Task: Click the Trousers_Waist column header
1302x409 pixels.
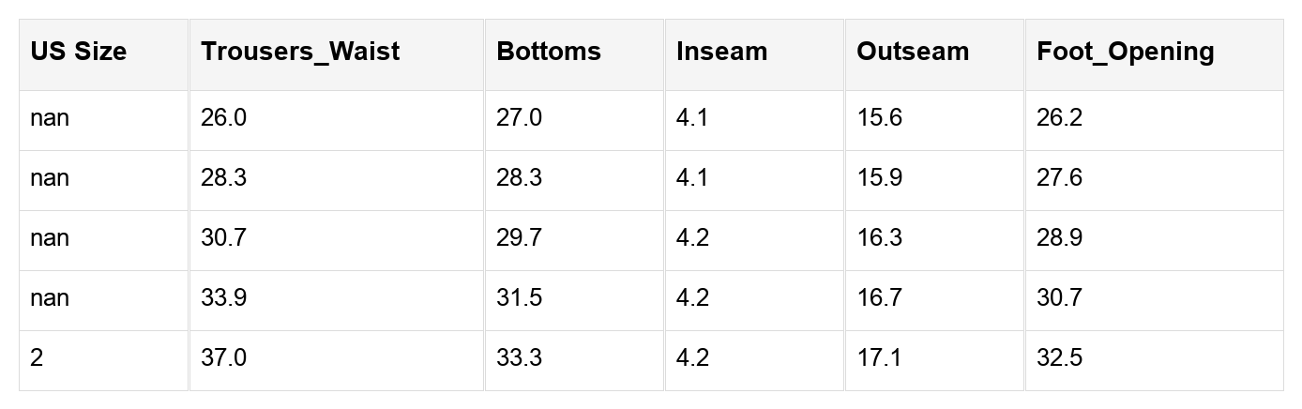Action: 300,52
